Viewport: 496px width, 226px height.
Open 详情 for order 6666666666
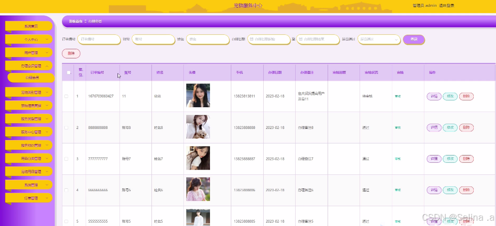coord(434,190)
